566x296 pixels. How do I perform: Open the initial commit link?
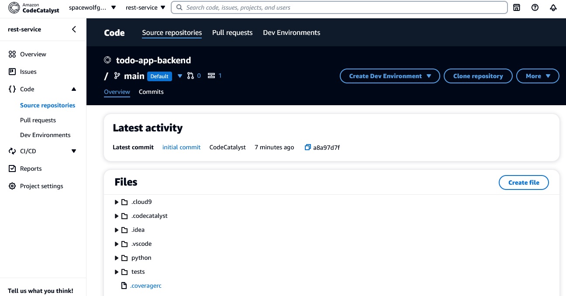click(181, 148)
